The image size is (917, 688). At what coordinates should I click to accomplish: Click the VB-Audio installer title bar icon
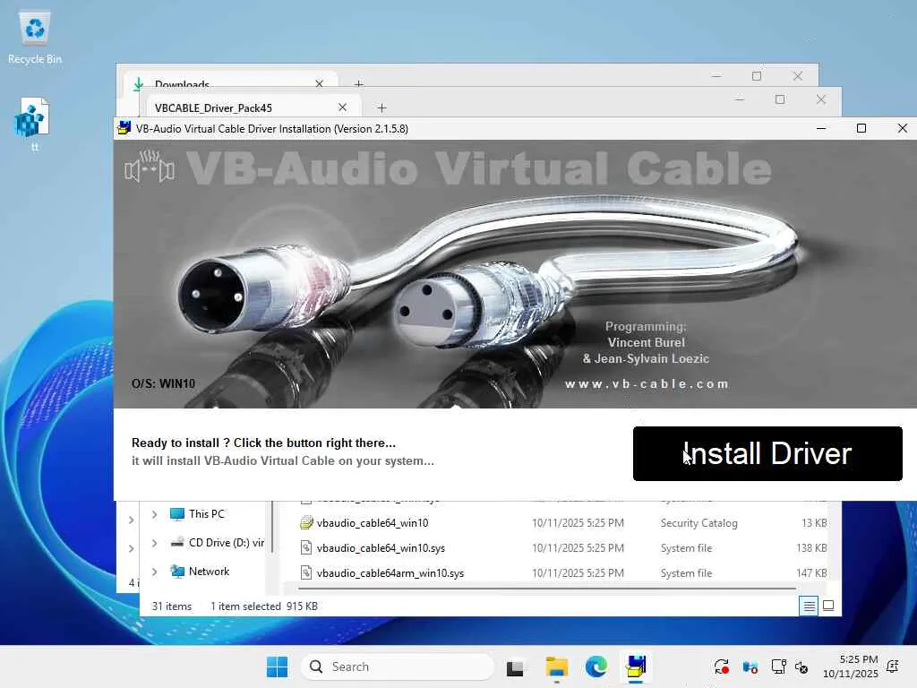pyautogui.click(x=124, y=128)
